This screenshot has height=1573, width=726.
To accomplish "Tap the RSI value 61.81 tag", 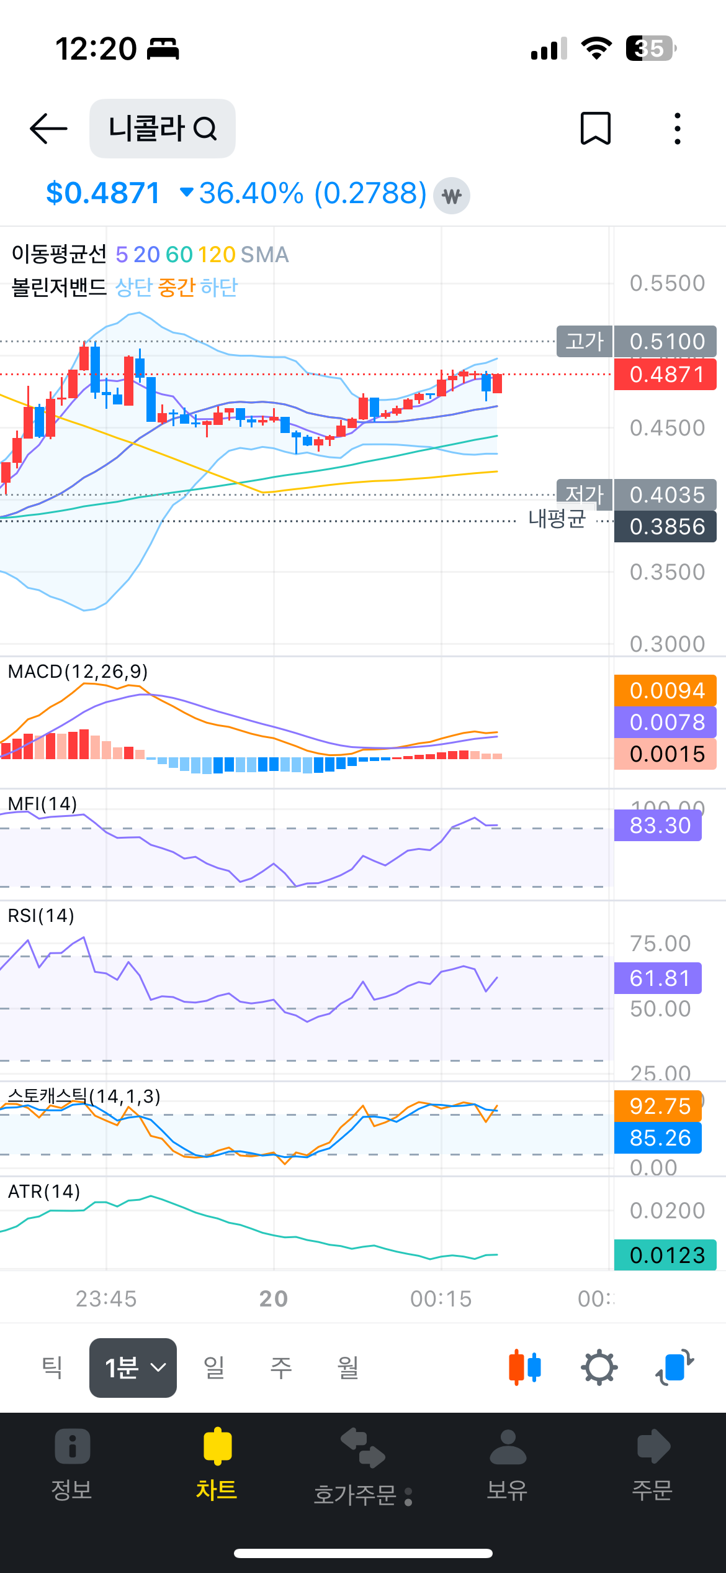I will (x=658, y=978).
